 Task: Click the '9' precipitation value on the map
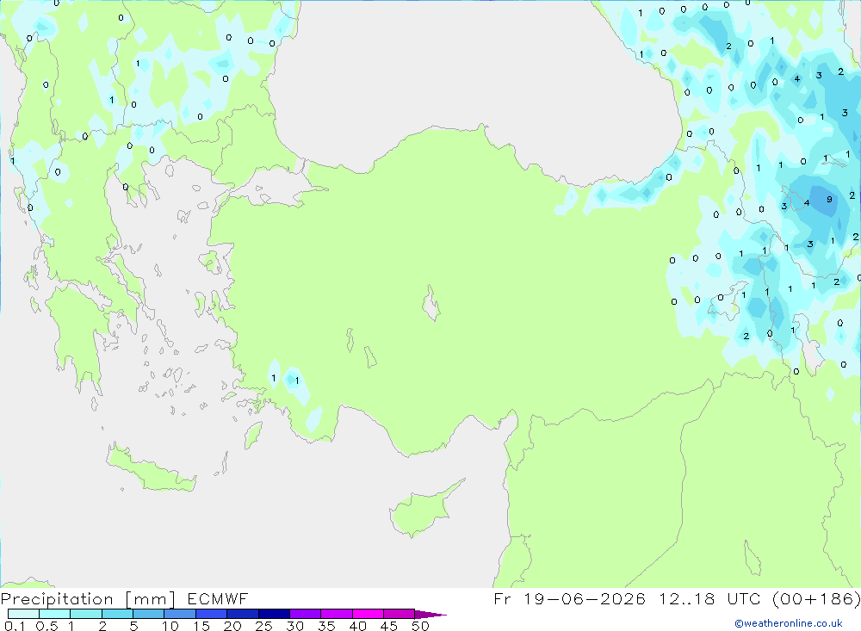tap(829, 200)
